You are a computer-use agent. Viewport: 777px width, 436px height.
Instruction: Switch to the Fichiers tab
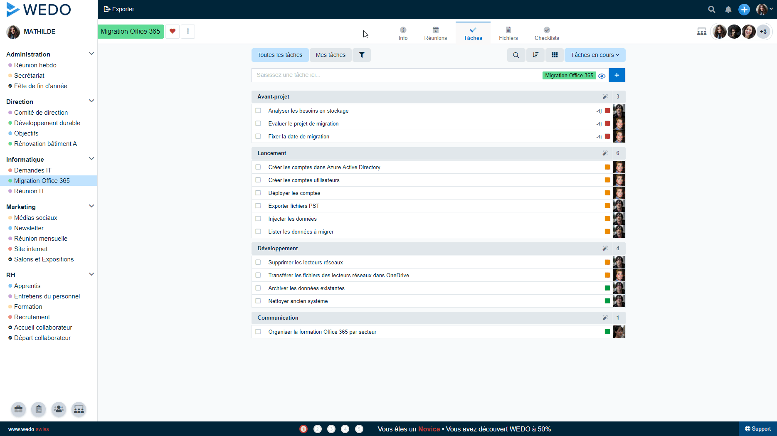[508, 33]
